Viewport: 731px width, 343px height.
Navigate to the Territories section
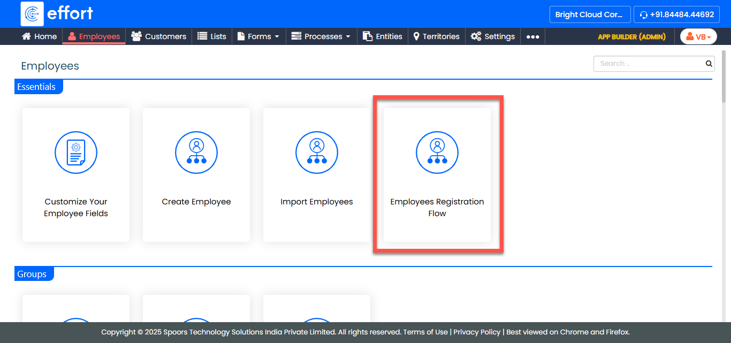436,36
